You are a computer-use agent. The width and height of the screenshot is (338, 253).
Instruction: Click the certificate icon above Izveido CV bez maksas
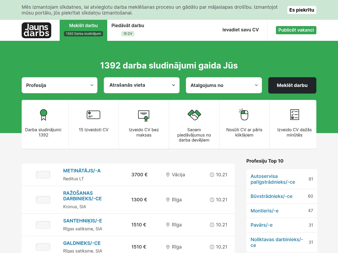[x=144, y=116]
